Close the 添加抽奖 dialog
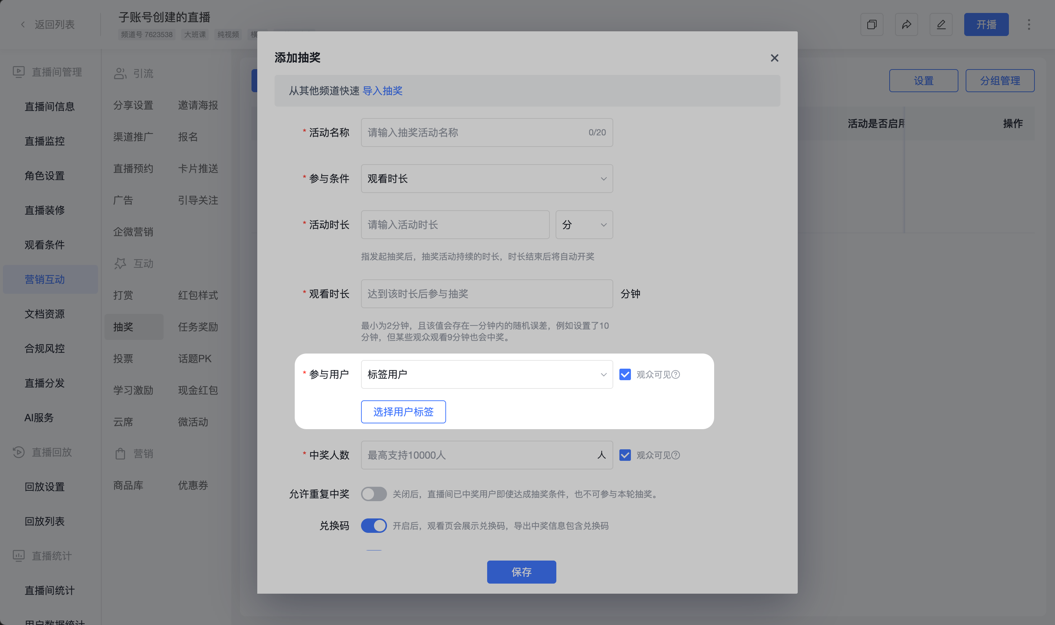Image resolution: width=1055 pixels, height=625 pixels. coord(774,58)
